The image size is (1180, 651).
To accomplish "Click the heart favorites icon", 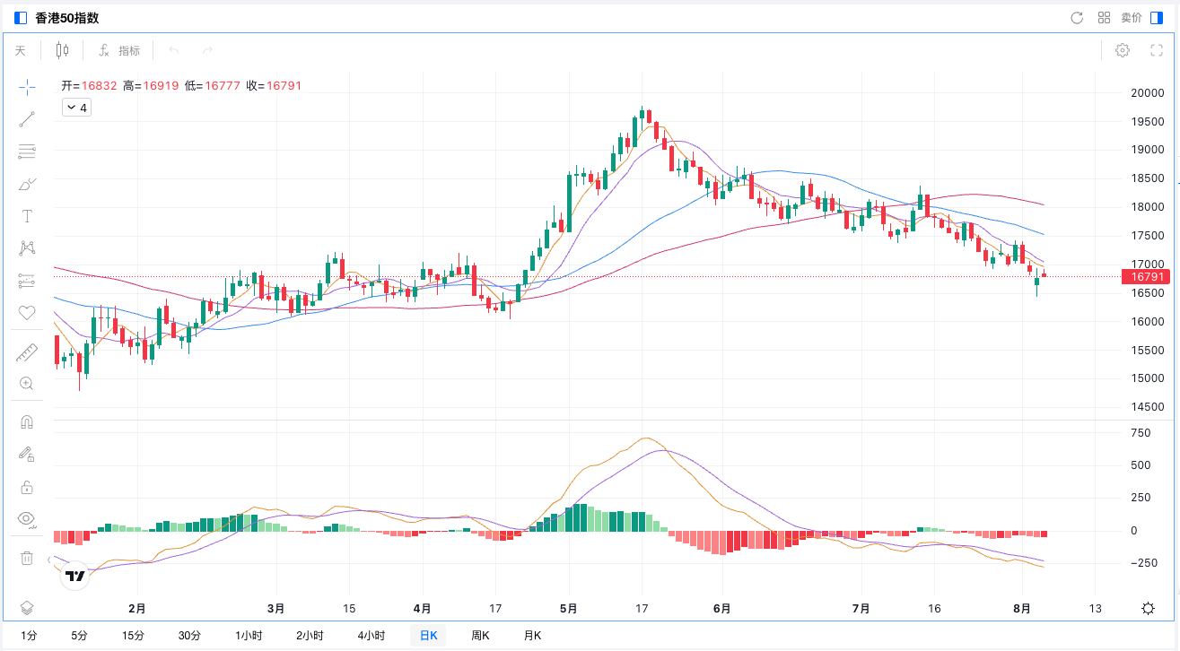I will (27, 313).
